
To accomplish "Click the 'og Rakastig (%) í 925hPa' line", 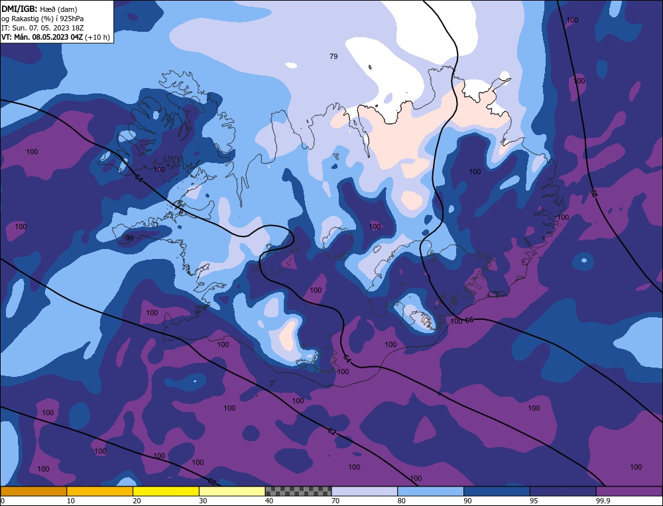I will (x=42, y=19).
